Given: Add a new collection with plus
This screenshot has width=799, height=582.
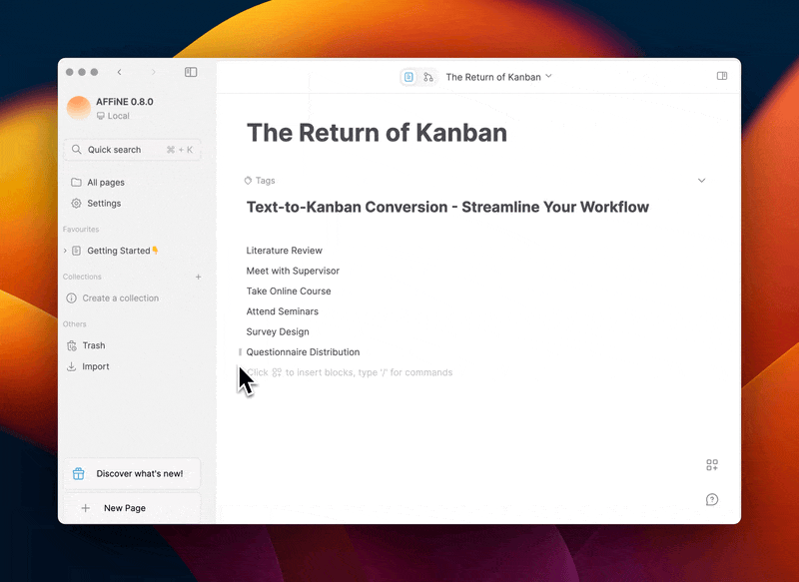Looking at the screenshot, I should [x=198, y=277].
